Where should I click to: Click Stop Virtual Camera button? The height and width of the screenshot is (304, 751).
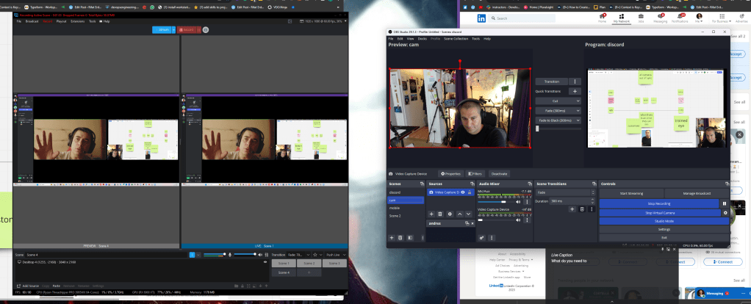659,212
